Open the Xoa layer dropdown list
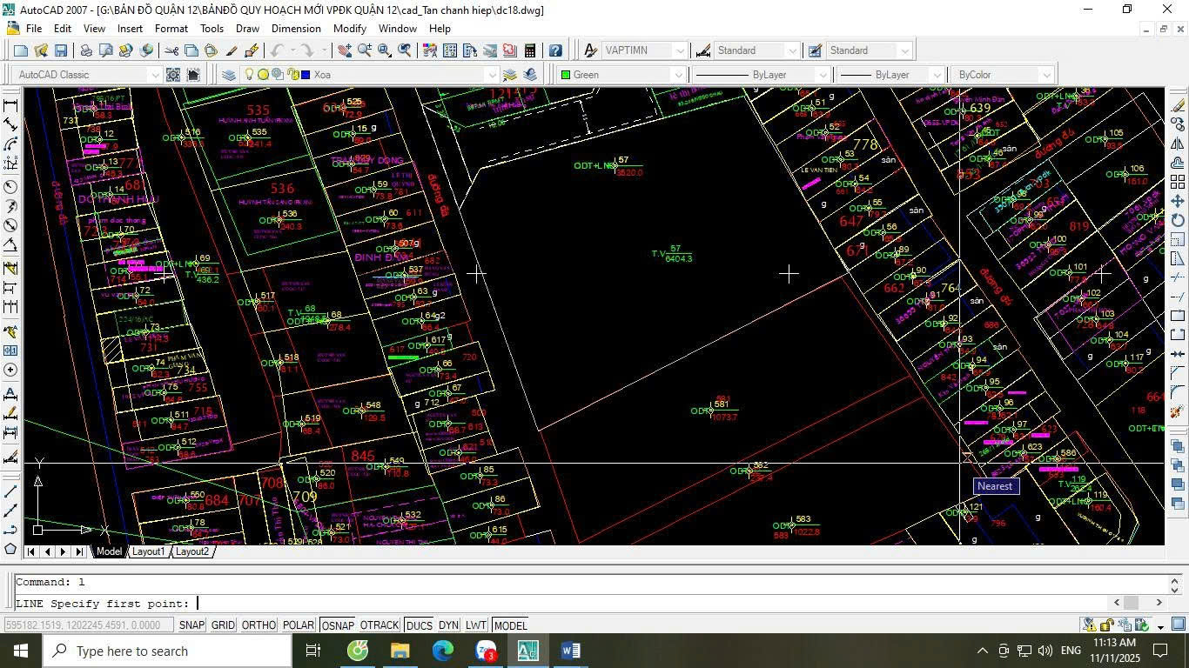This screenshot has width=1189, height=668. pyautogui.click(x=492, y=75)
